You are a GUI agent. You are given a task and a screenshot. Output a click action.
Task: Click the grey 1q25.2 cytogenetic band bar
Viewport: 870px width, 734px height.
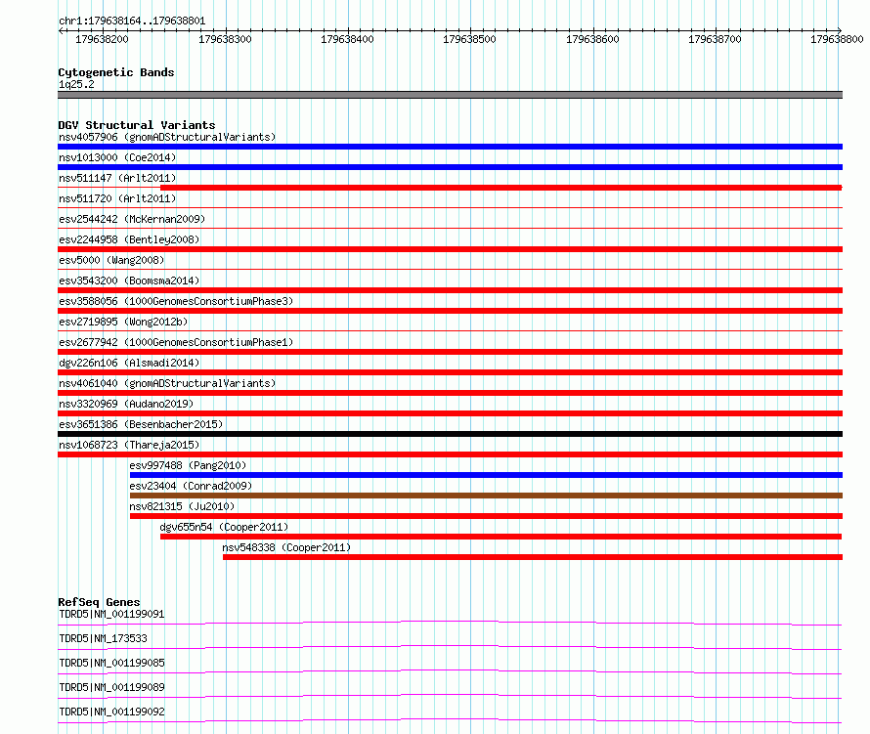point(450,95)
